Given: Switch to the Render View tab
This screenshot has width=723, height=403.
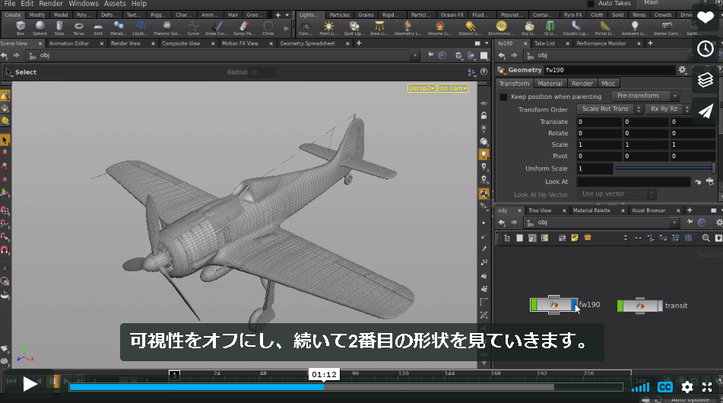Looking at the screenshot, I should [x=125, y=43].
